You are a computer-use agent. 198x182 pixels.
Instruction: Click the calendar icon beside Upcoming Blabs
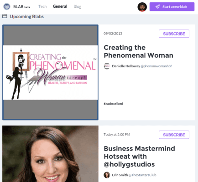point(5,16)
